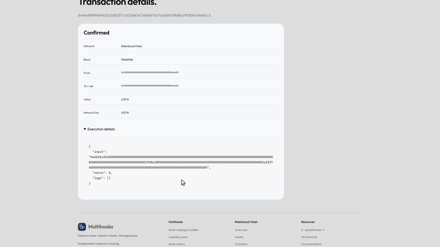Click the To / call address value
Viewport: 440px width, 247px height.
pyautogui.click(x=150, y=86)
